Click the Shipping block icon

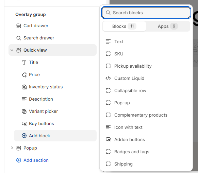(108, 164)
